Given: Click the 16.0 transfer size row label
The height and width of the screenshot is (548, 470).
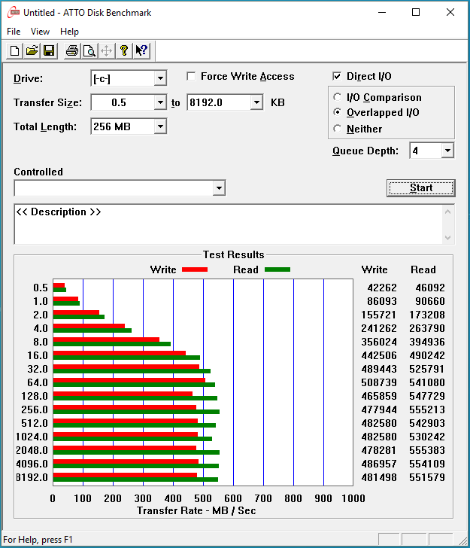Looking at the screenshot, I should point(38,355).
